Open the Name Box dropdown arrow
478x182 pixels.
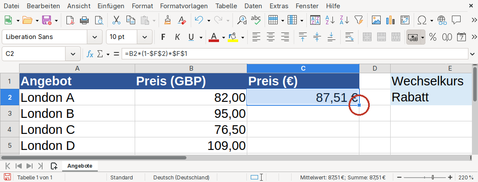point(73,54)
